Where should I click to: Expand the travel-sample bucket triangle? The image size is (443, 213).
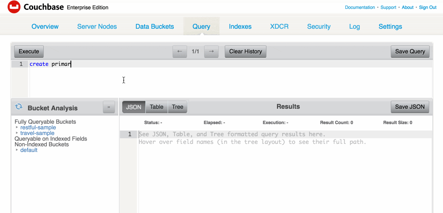point(17,133)
